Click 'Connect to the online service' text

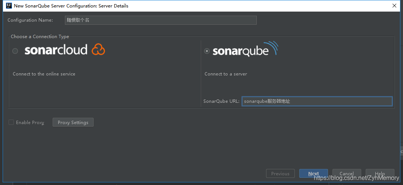tap(44, 74)
